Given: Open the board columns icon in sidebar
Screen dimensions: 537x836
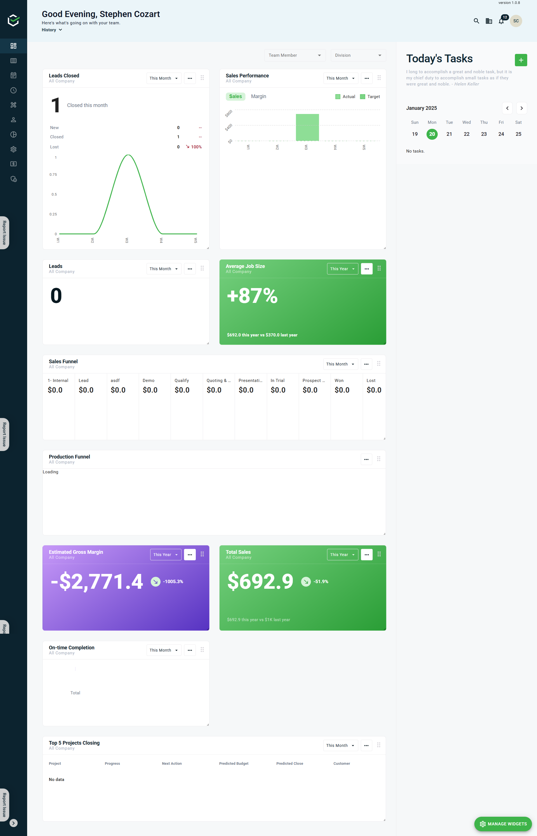Looking at the screenshot, I should tap(13, 61).
